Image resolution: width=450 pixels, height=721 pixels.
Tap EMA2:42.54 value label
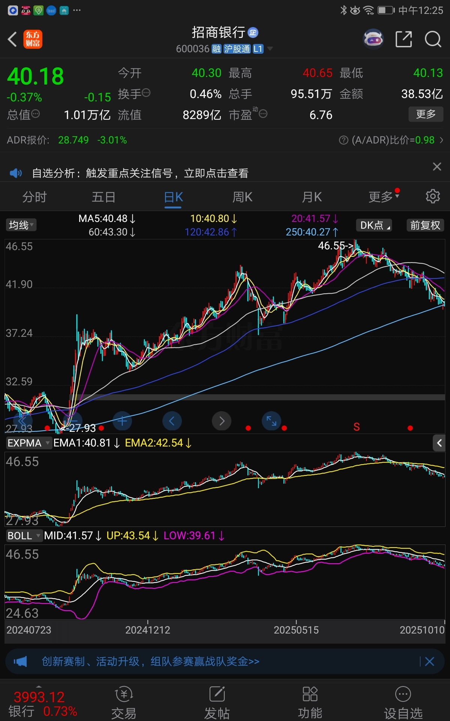point(158,443)
